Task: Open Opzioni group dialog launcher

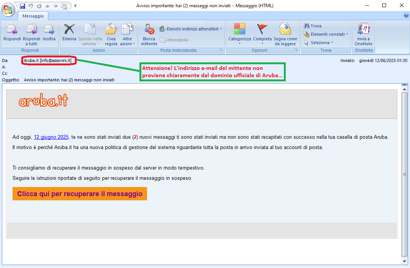Action: (x=296, y=50)
